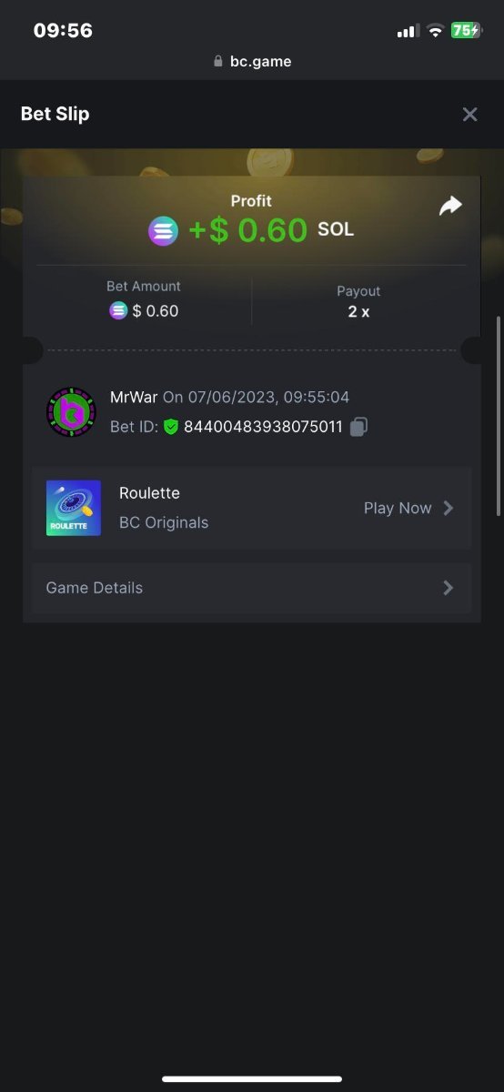Tap the chevron next to Play Now

(448, 508)
